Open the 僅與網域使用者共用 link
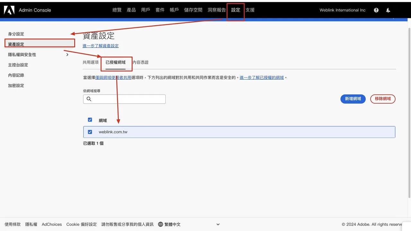The height and width of the screenshot is (231, 411). click(113, 78)
